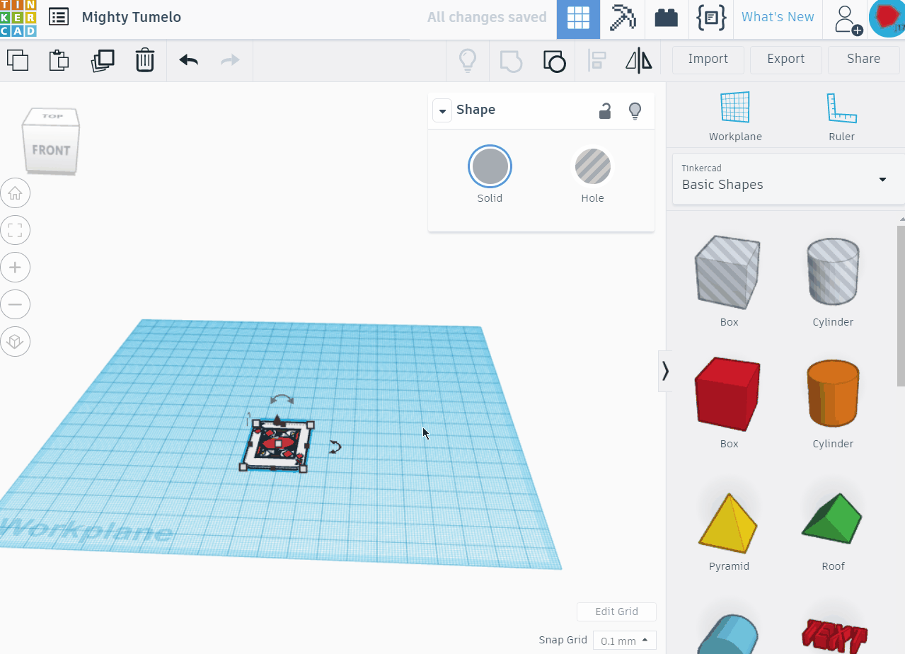Switch to Hole mode in Shape panel

tap(592, 166)
